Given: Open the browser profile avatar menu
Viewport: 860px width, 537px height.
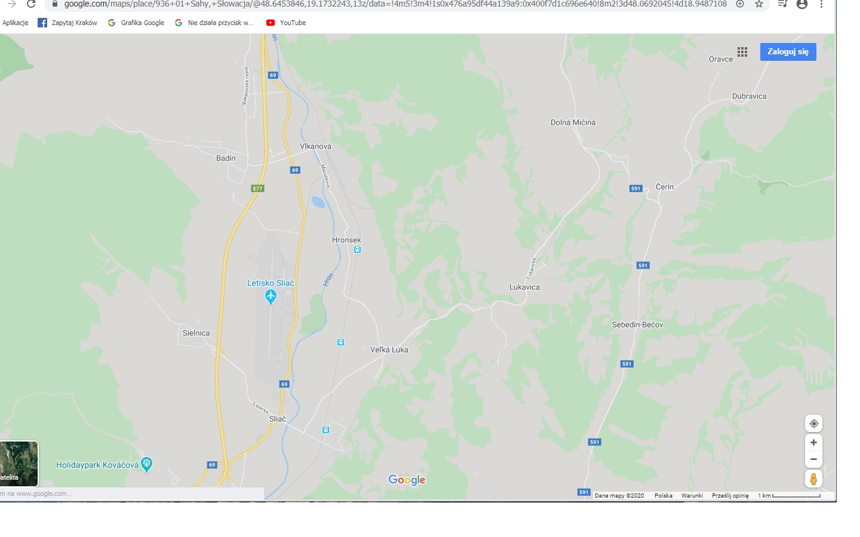Looking at the screenshot, I should point(802,4).
